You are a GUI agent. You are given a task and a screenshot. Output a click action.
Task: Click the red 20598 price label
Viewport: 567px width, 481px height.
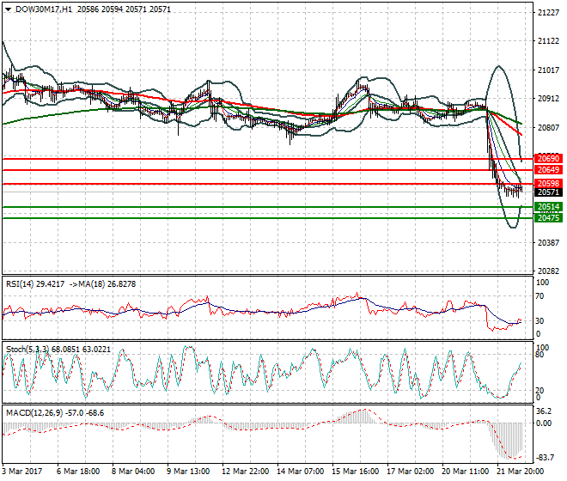[547, 184]
